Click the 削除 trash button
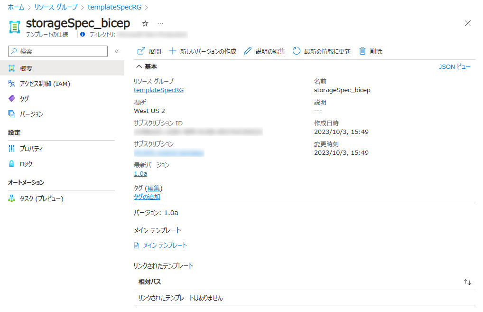The width and height of the screenshot is (483, 312). click(x=371, y=51)
